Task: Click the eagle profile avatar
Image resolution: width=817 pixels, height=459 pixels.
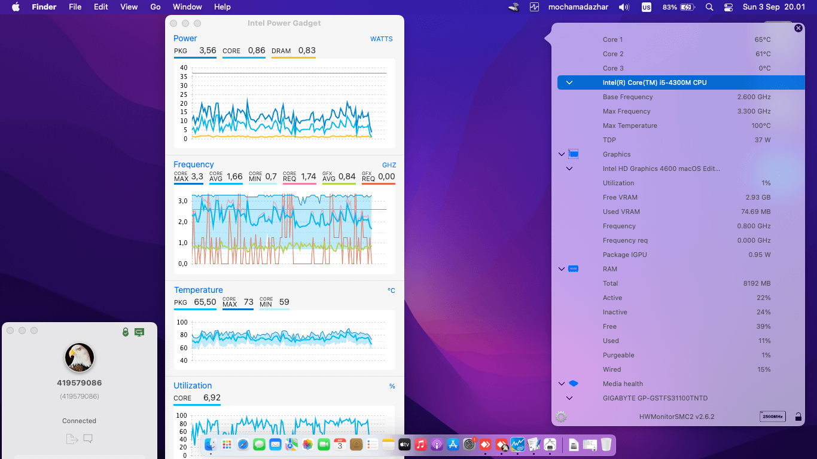Action: 80,358
